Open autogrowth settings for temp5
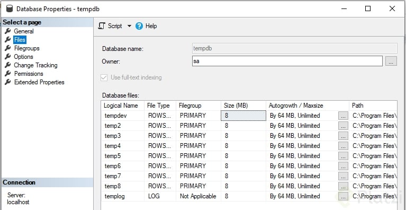This screenshot has height=210, width=406. click(343, 156)
